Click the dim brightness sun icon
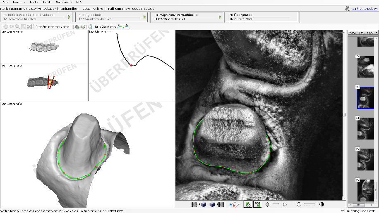The width and height of the screenshot is (379, 213). pyautogui.click(x=267, y=205)
